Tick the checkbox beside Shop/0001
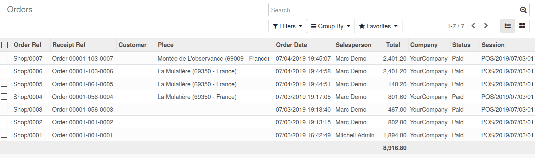 (x=4, y=135)
